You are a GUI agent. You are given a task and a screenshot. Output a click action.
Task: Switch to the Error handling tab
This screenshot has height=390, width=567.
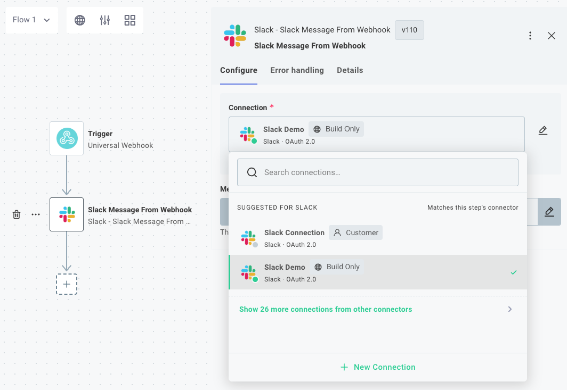pos(297,70)
